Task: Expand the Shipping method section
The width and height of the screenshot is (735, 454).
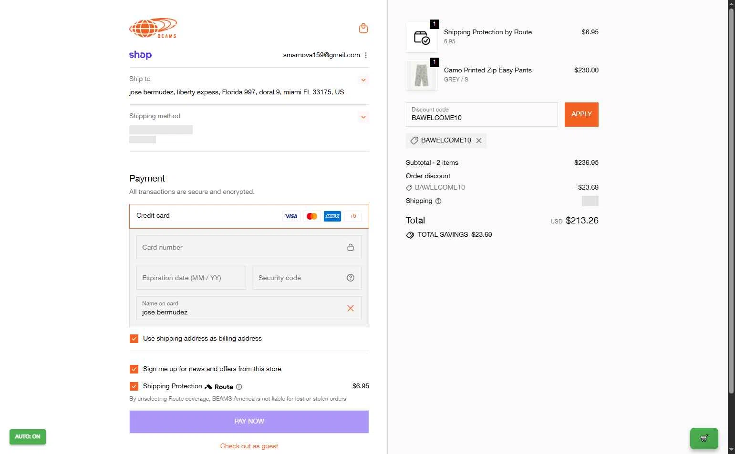Action: [x=363, y=117]
